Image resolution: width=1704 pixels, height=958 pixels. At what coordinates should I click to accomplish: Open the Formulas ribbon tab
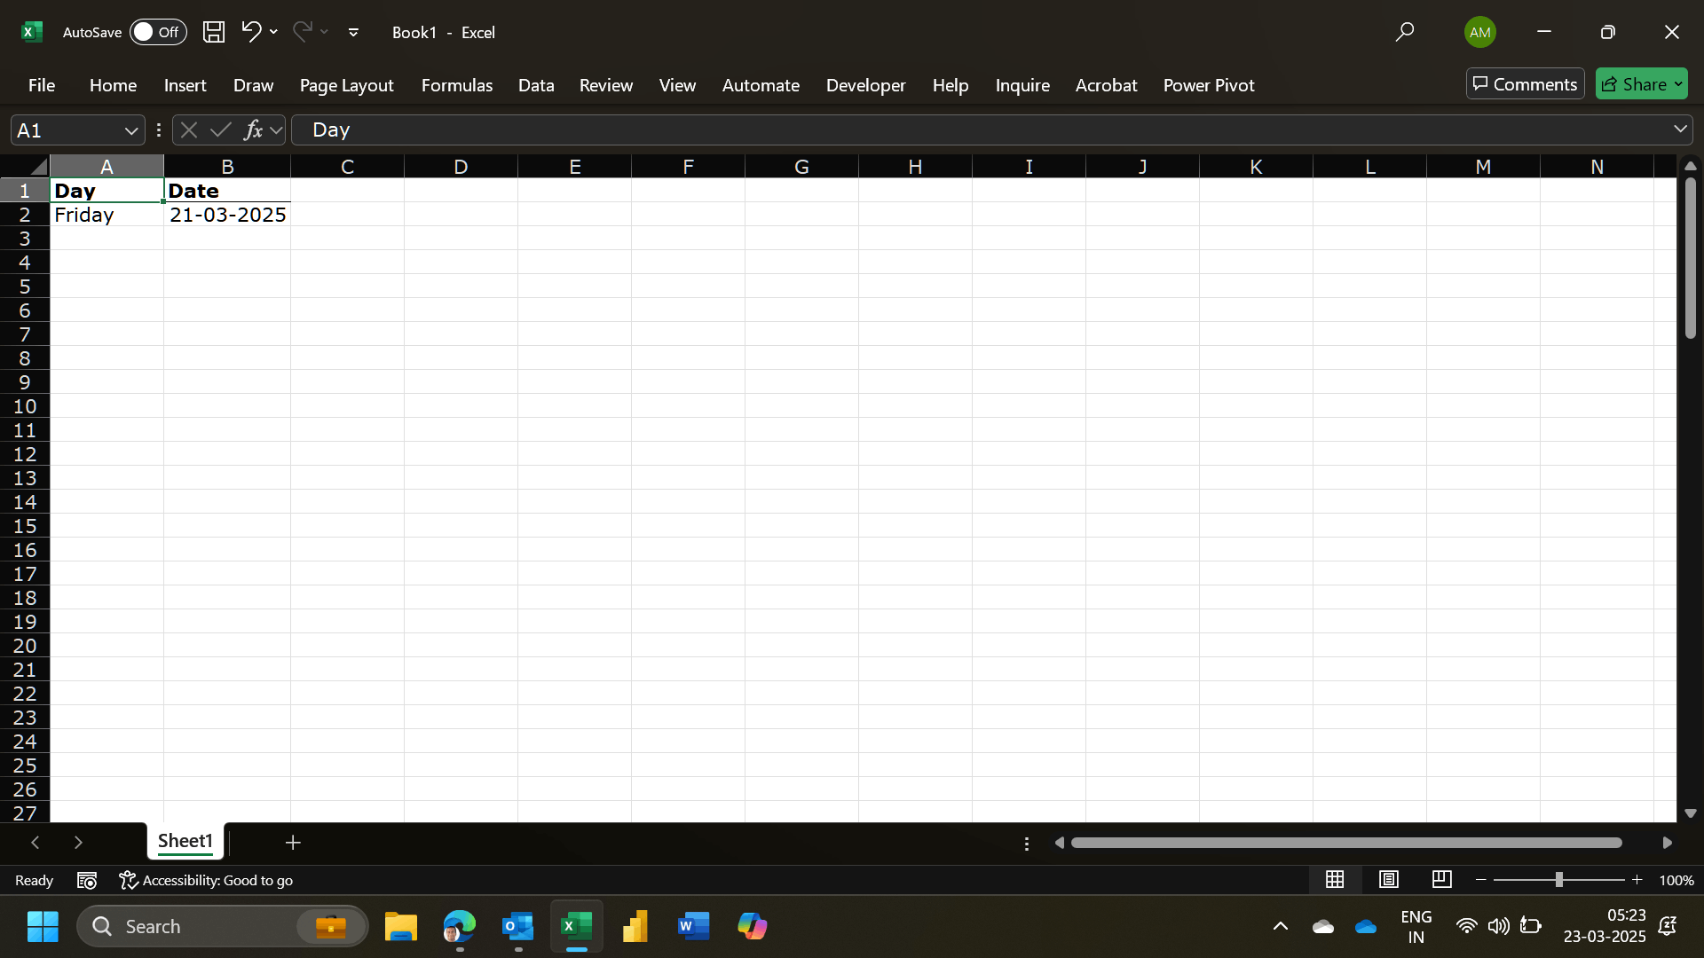456,85
